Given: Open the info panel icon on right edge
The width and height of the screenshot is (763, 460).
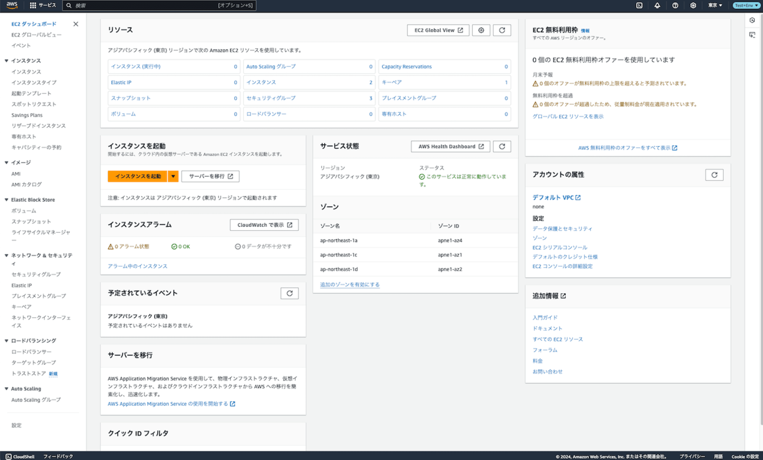Looking at the screenshot, I should click(x=752, y=20).
